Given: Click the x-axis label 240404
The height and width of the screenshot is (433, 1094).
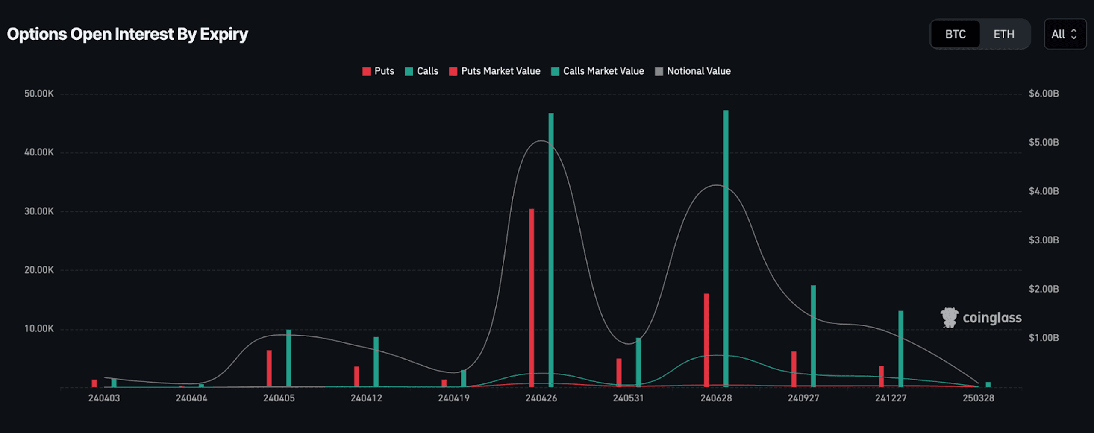Looking at the screenshot, I should click(191, 398).
